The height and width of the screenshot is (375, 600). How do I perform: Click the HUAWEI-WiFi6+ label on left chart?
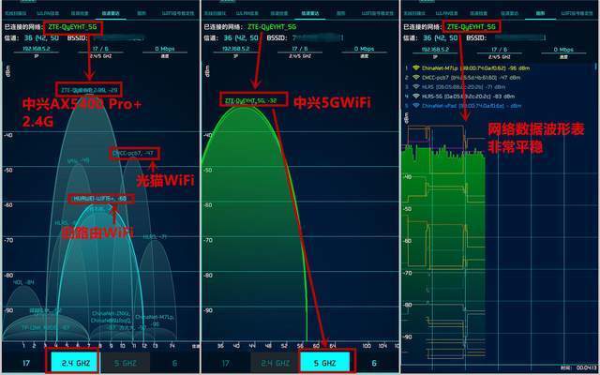(100, 199)
